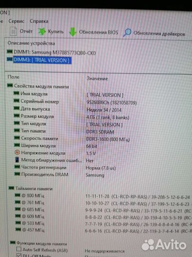Select the value DDR3 SDRAM
Viewport: 192px width, 257px height.
click(100, 132)
